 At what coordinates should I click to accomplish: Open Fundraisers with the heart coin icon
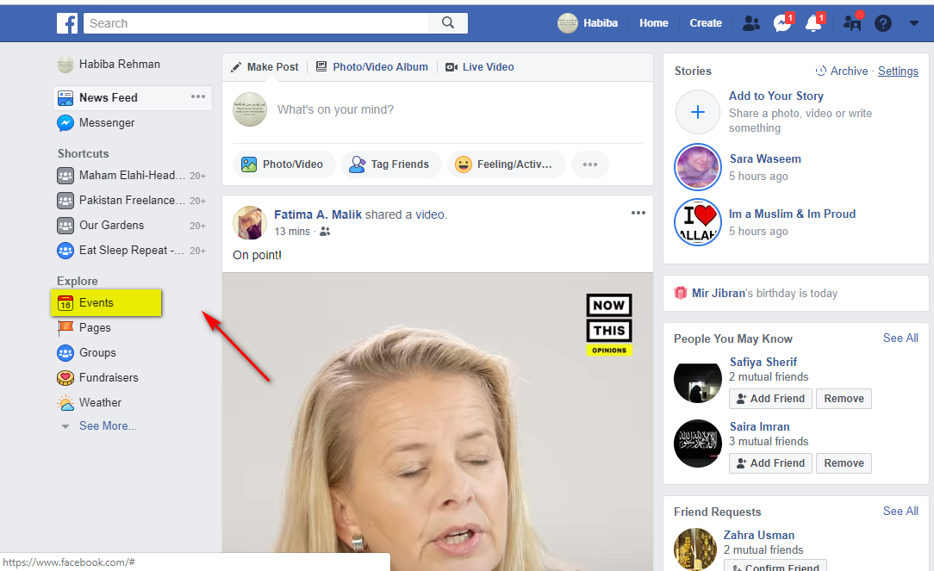(97, 377)
